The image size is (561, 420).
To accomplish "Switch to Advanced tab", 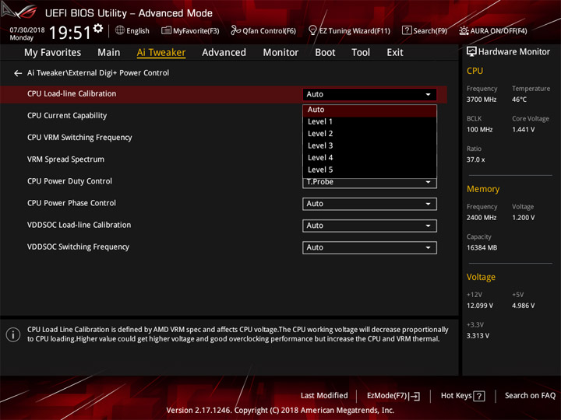I will 224,53.
